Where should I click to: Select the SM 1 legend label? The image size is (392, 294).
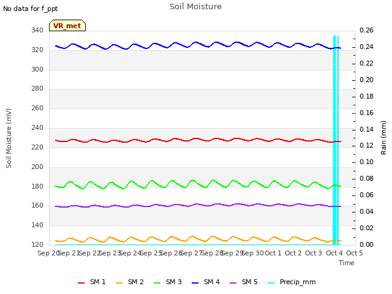pyautogui.click(x=98, y=282)
